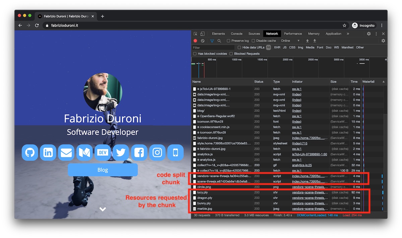Viewport: 402px width, 238px height.
Task: Select the All filter type
Action: click(269, 48)
